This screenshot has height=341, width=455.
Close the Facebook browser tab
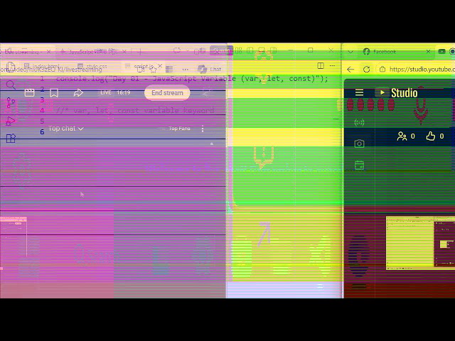428,52
